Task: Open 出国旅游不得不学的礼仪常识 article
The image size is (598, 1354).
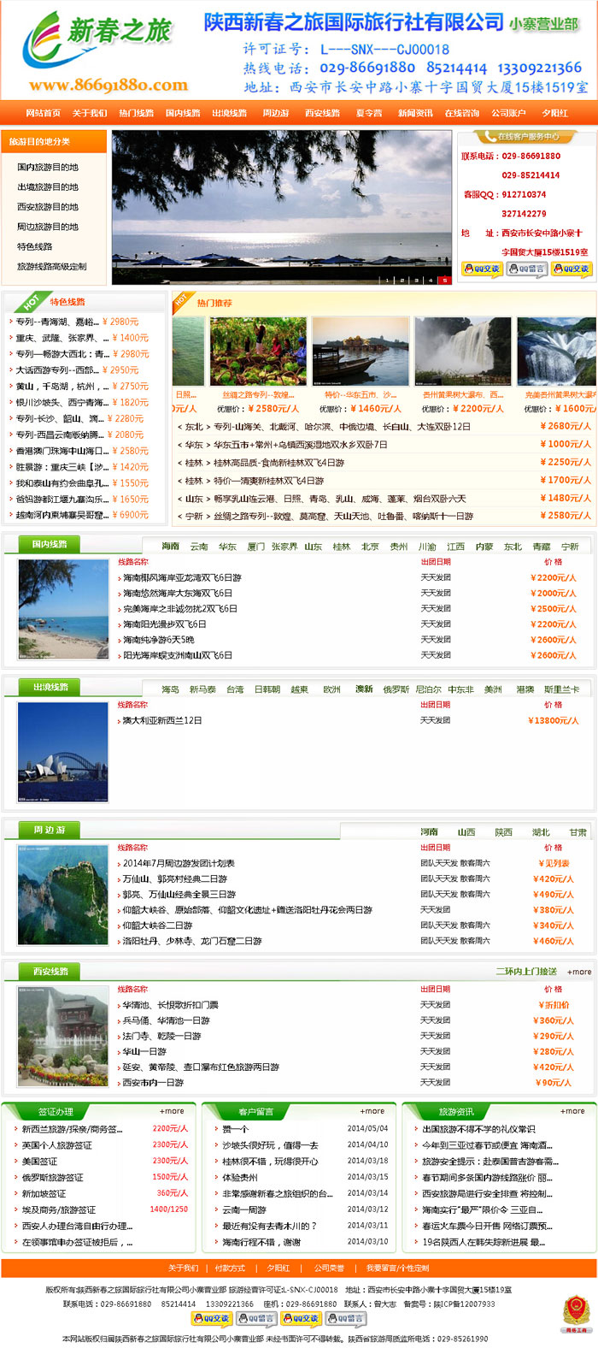Action: [x=478, y=1128]
